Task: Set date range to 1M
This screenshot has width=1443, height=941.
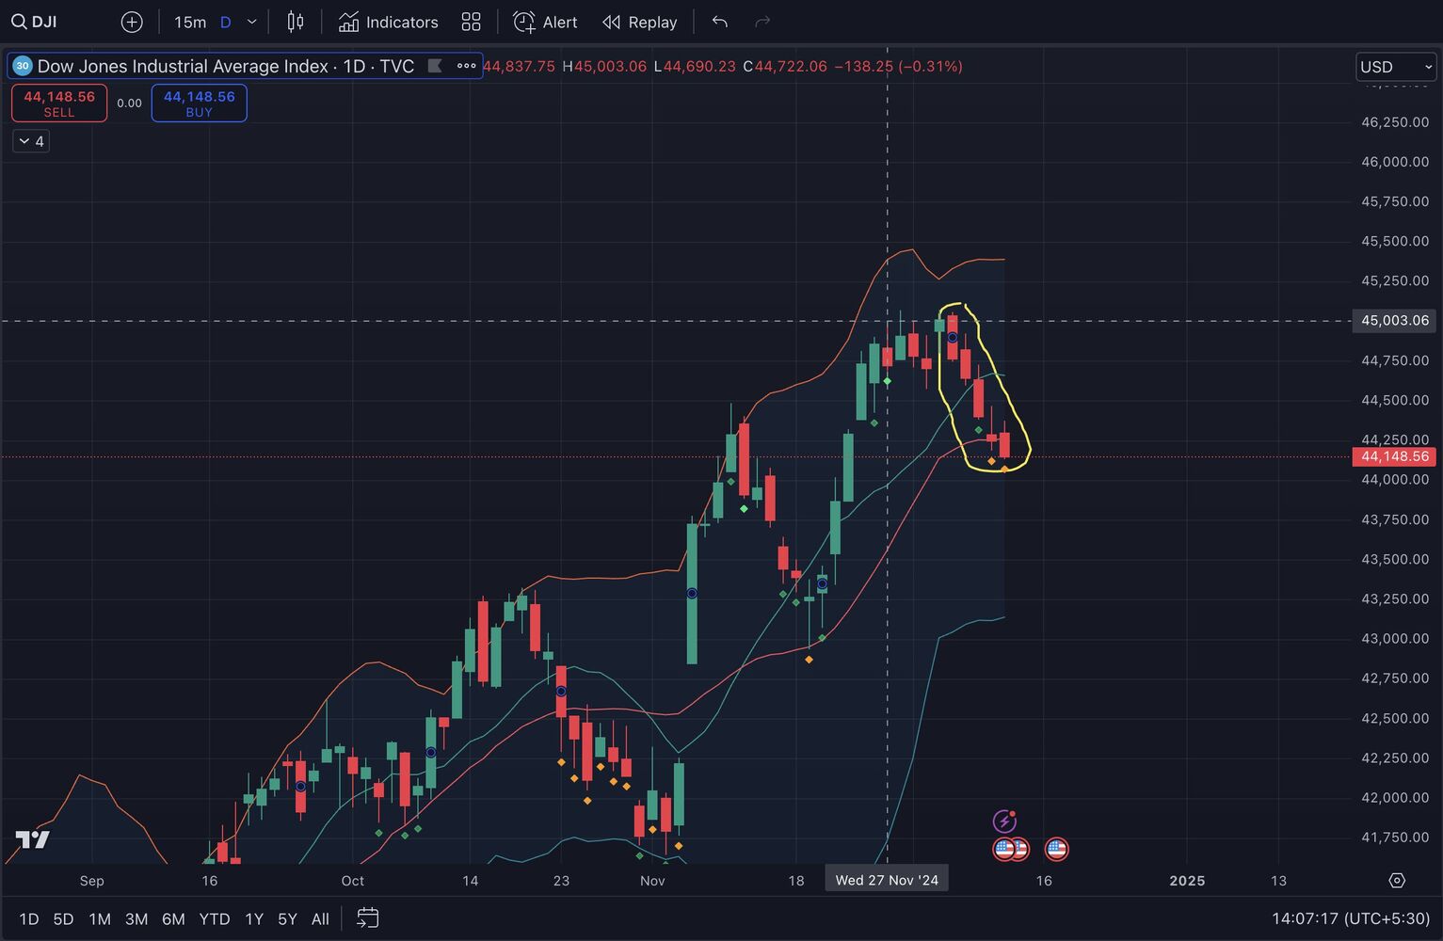Action: pyautogui.click(x=100, y=918)
